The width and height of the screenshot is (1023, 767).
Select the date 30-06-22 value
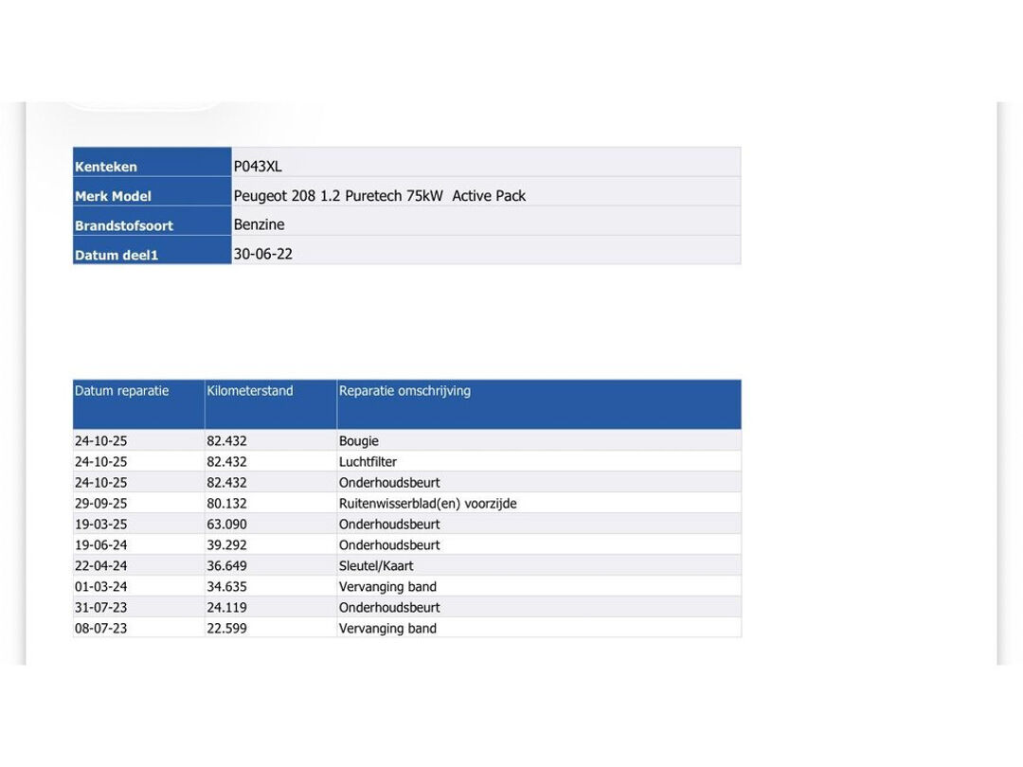point(263,254)
